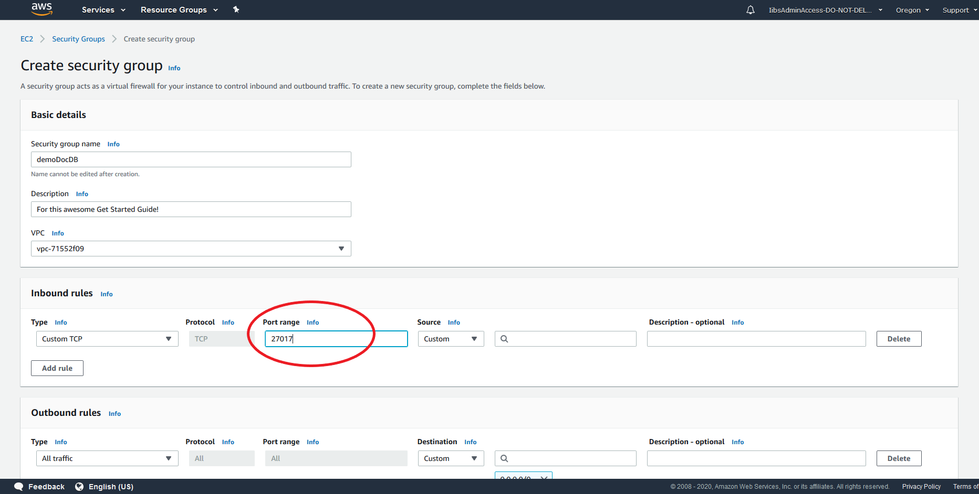Viewport: 979px width, 494px height.
Task: Click the AWS logo to go home
Action: tap(41, 8)
